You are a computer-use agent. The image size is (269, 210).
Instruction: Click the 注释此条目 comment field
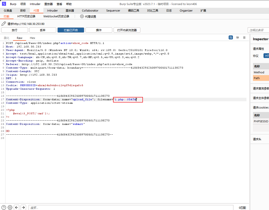[x=258, y=30]
